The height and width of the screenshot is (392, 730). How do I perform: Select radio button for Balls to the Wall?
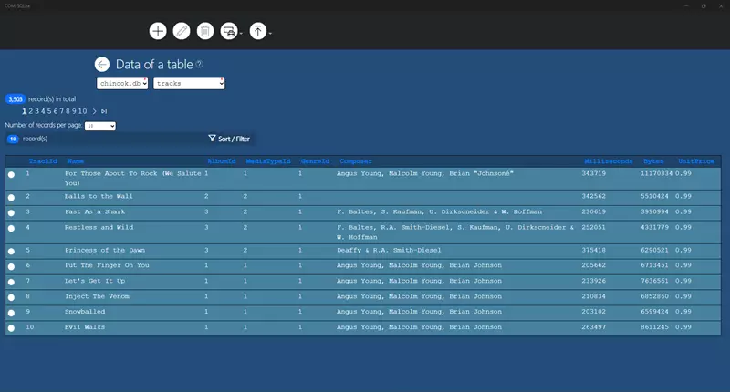pos(11,197)
